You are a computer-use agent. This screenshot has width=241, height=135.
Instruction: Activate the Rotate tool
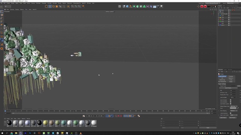tap(53, 6)
